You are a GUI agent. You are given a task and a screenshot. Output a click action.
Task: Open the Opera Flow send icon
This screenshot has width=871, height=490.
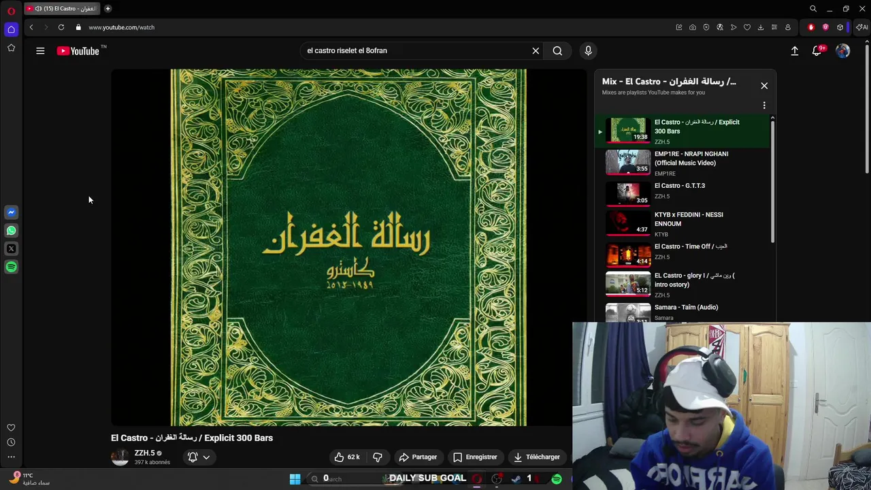(734, 27)
